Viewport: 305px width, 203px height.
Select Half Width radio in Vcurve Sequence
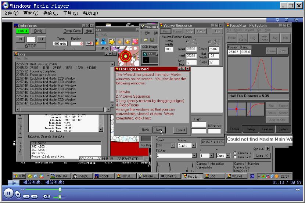210,42
